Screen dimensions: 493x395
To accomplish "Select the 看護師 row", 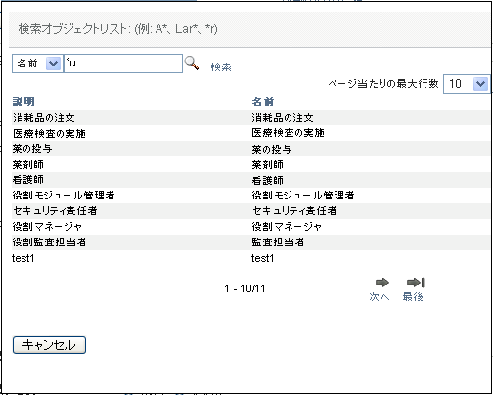I will point(250,180).
